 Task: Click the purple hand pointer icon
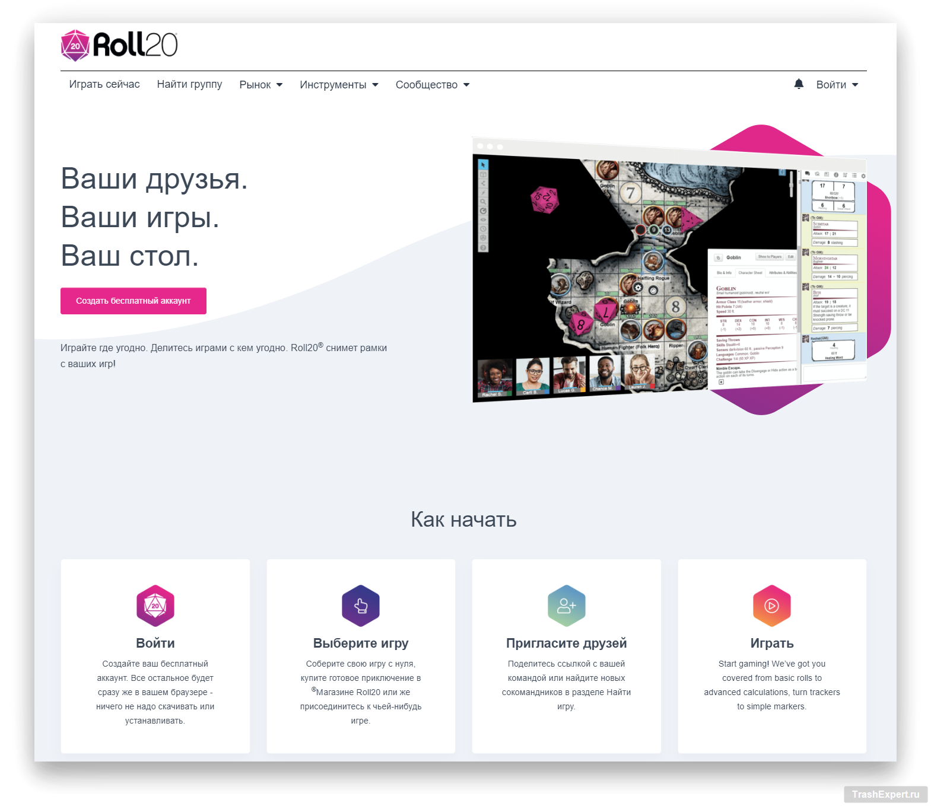click(360, 606)
